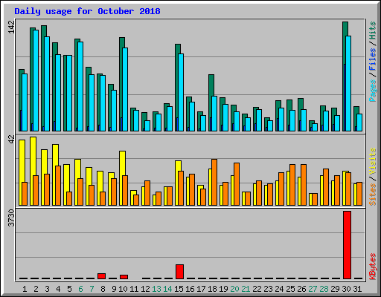Screen dimensions: 381x297
Task: Click day label "25" on the x-axis
Action: point(290,289)
